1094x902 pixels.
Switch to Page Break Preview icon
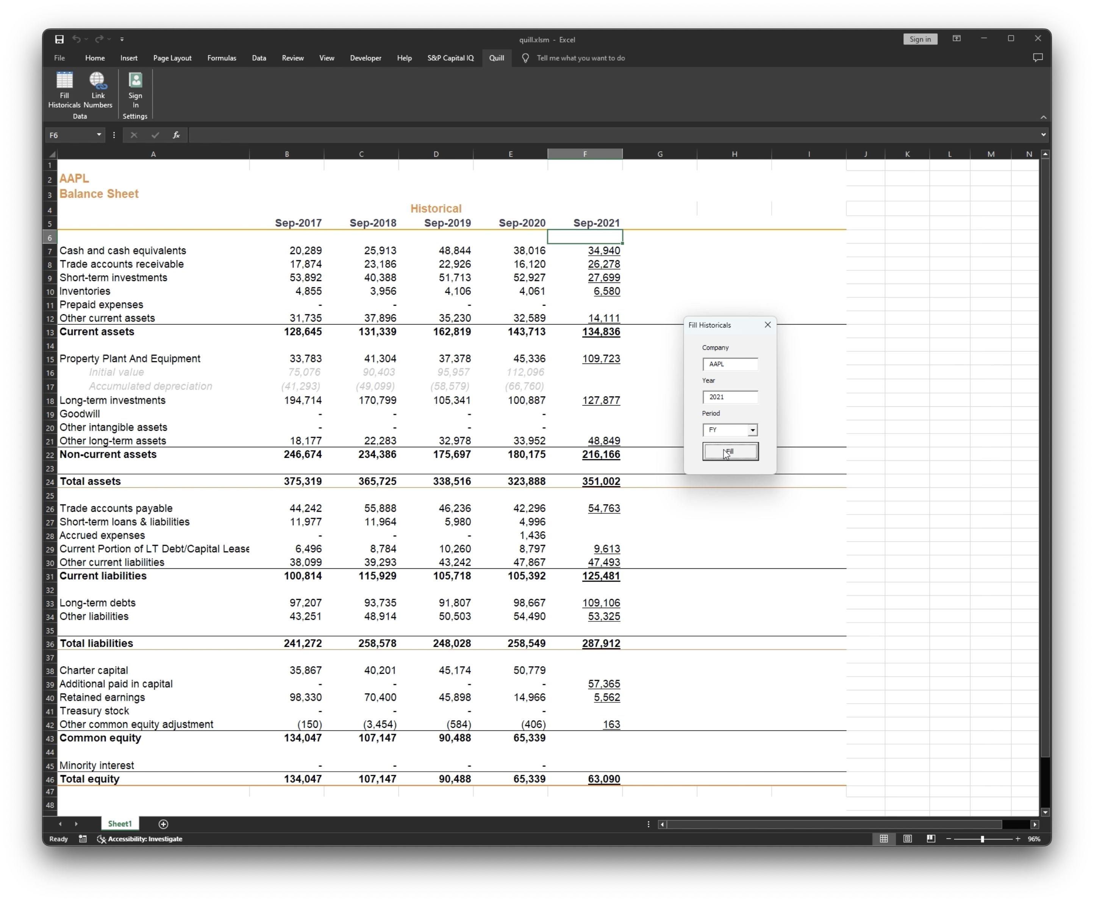pyautogui.click(x=931, y=839)
